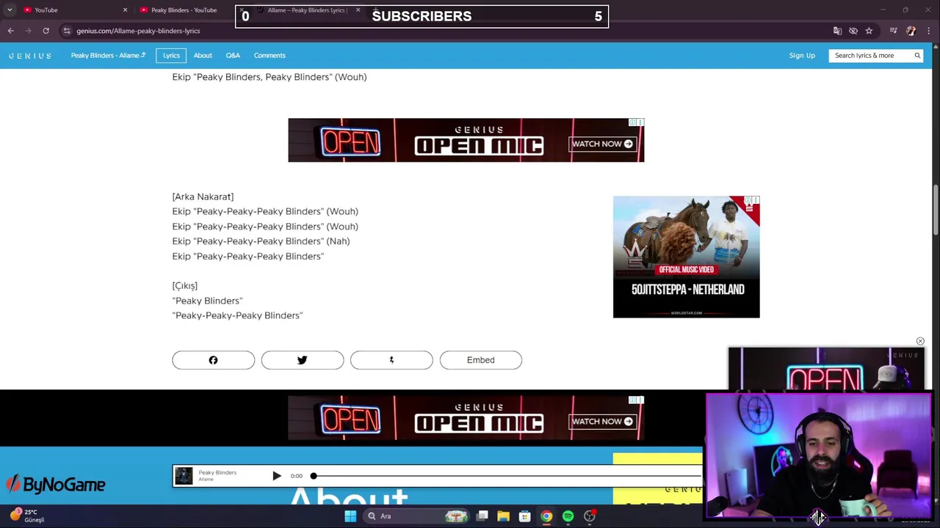Viewport: 940px width, 528px height.
Task: Close the YouTube tab
Action: click(125, 10)
